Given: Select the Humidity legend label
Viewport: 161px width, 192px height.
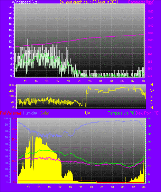Looking at the screenshot, I should coord(30,113).
